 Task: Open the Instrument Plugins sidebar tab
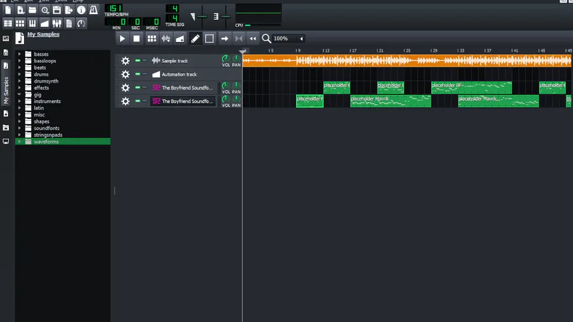pos(6,38)
